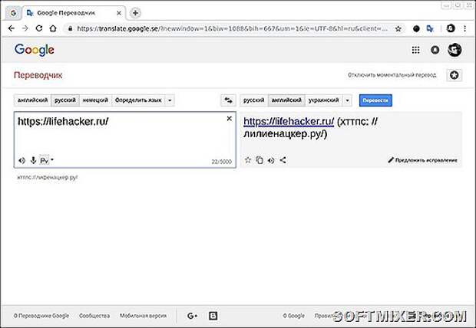Open the Google account avatar
This screenshot has height=328, width=476.
[x=455, y=50]
